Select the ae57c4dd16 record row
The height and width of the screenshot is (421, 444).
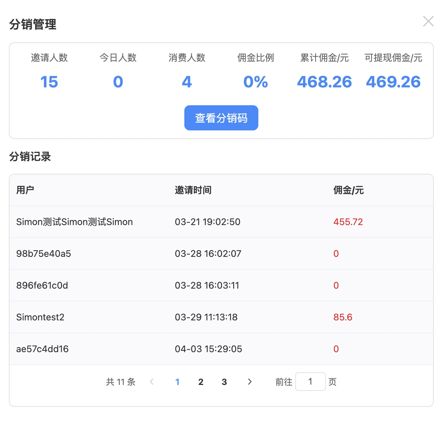coord(42,349)
